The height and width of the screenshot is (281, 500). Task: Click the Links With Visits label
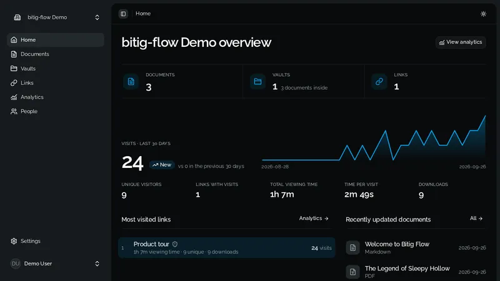[217, 184]
